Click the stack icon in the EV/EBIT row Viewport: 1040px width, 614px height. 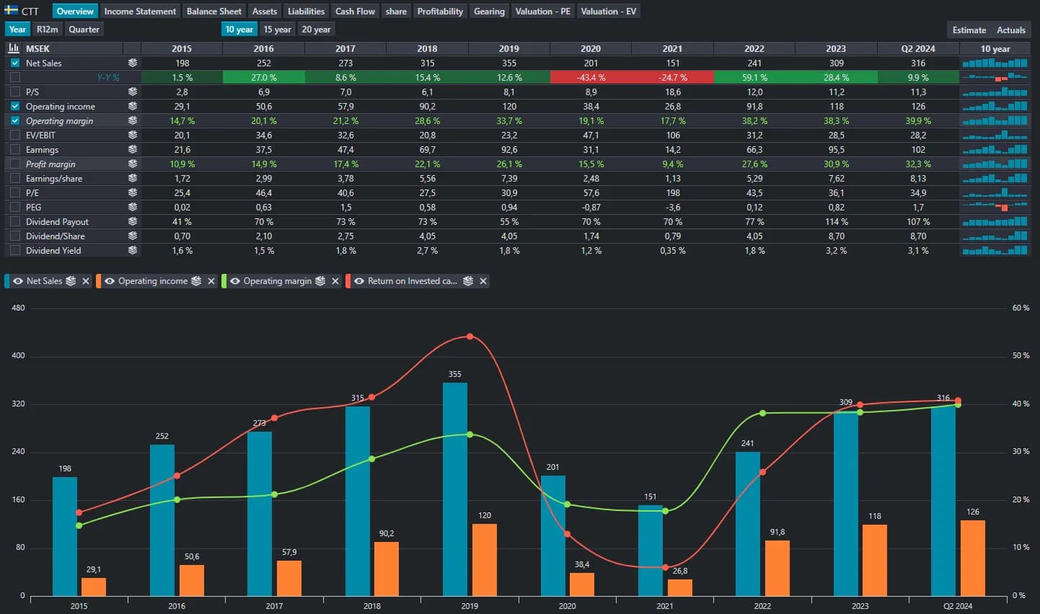click(x=133, y=135)
